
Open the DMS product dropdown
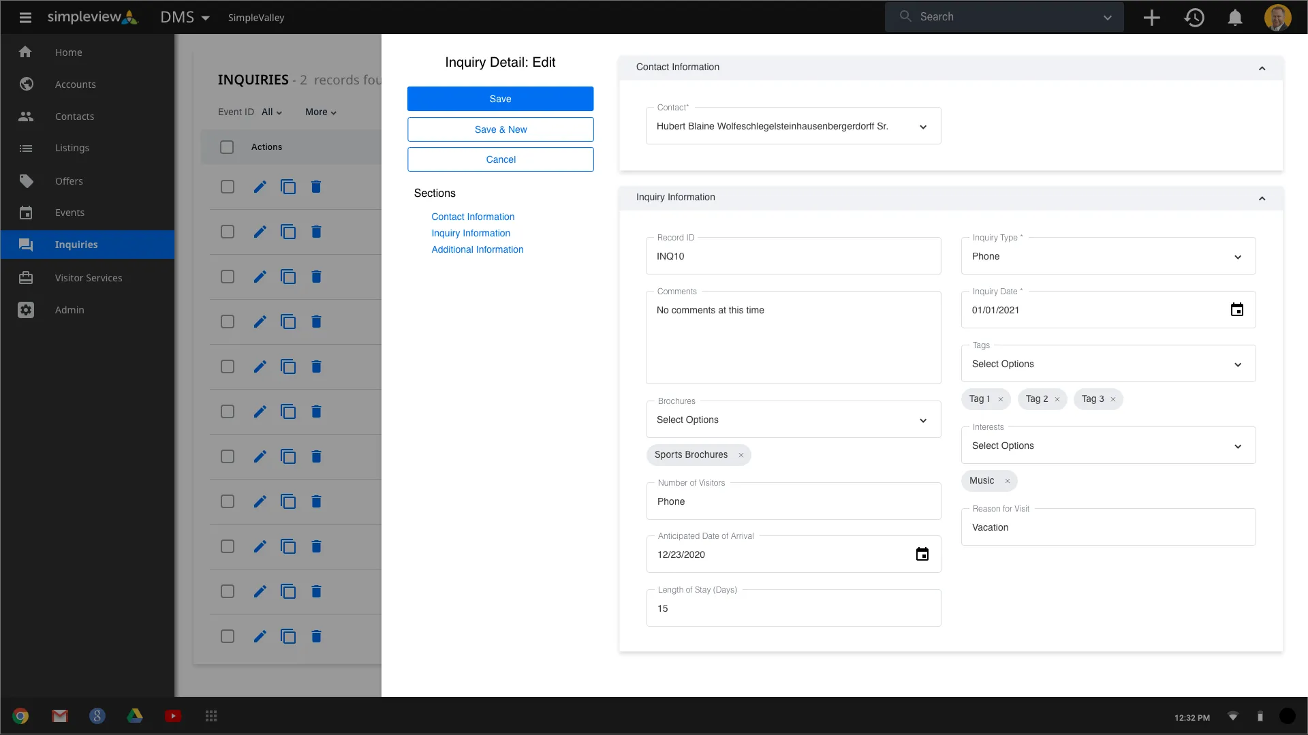point(185,18)
